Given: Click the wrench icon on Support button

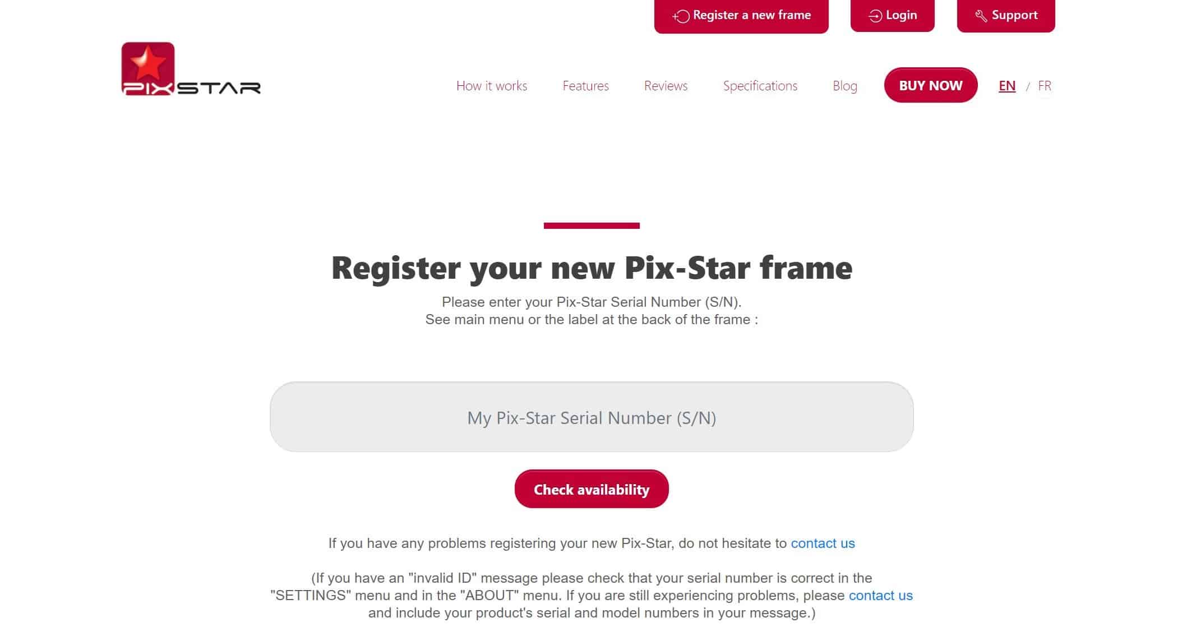Looking at the screenshot, I should pyautogui.click(x=980, y=16).
